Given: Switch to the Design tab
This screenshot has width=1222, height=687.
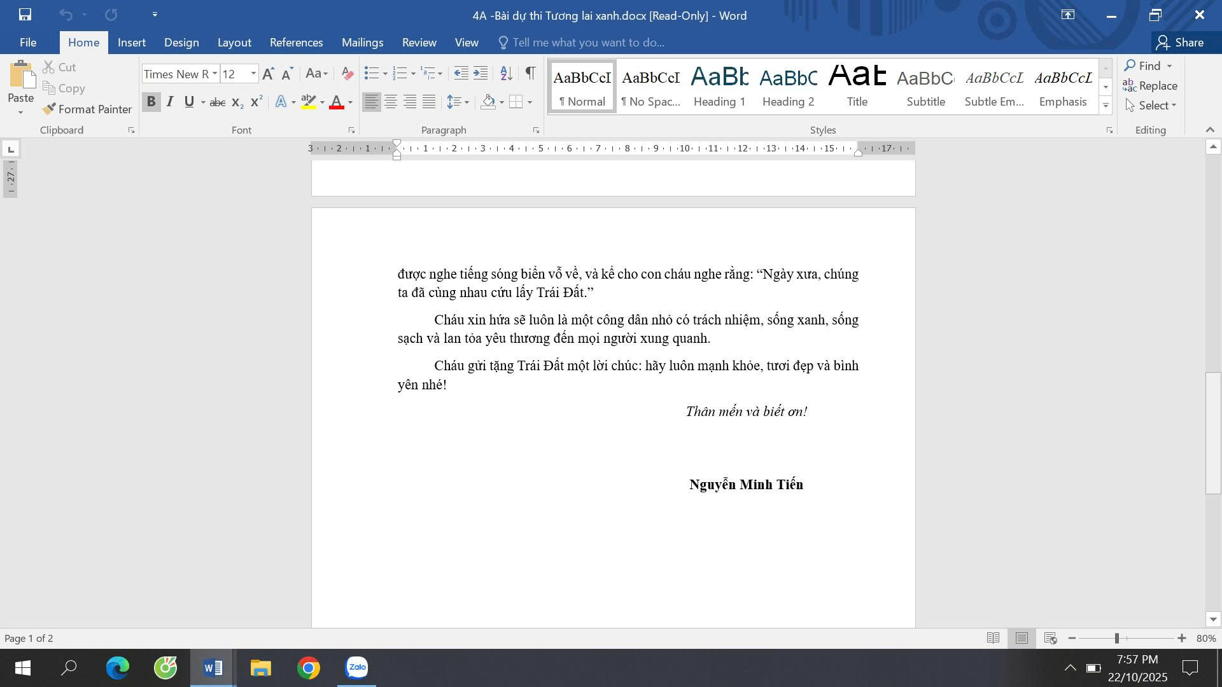Looking at the screenshot, I should [x=181, y=43].
